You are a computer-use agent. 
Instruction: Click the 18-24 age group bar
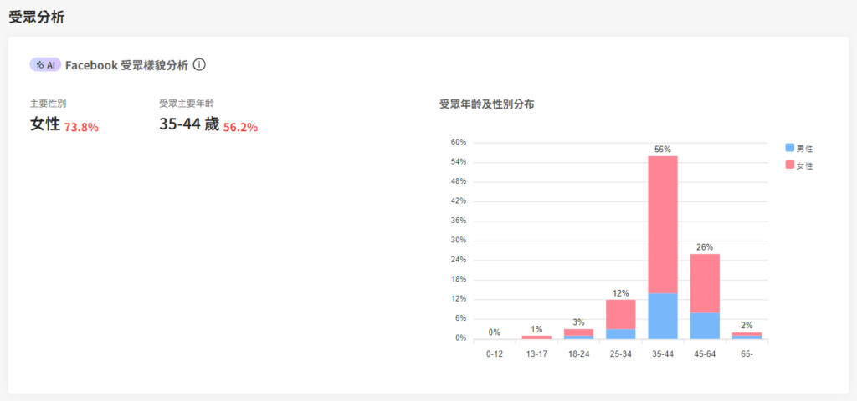pos(579,333)
